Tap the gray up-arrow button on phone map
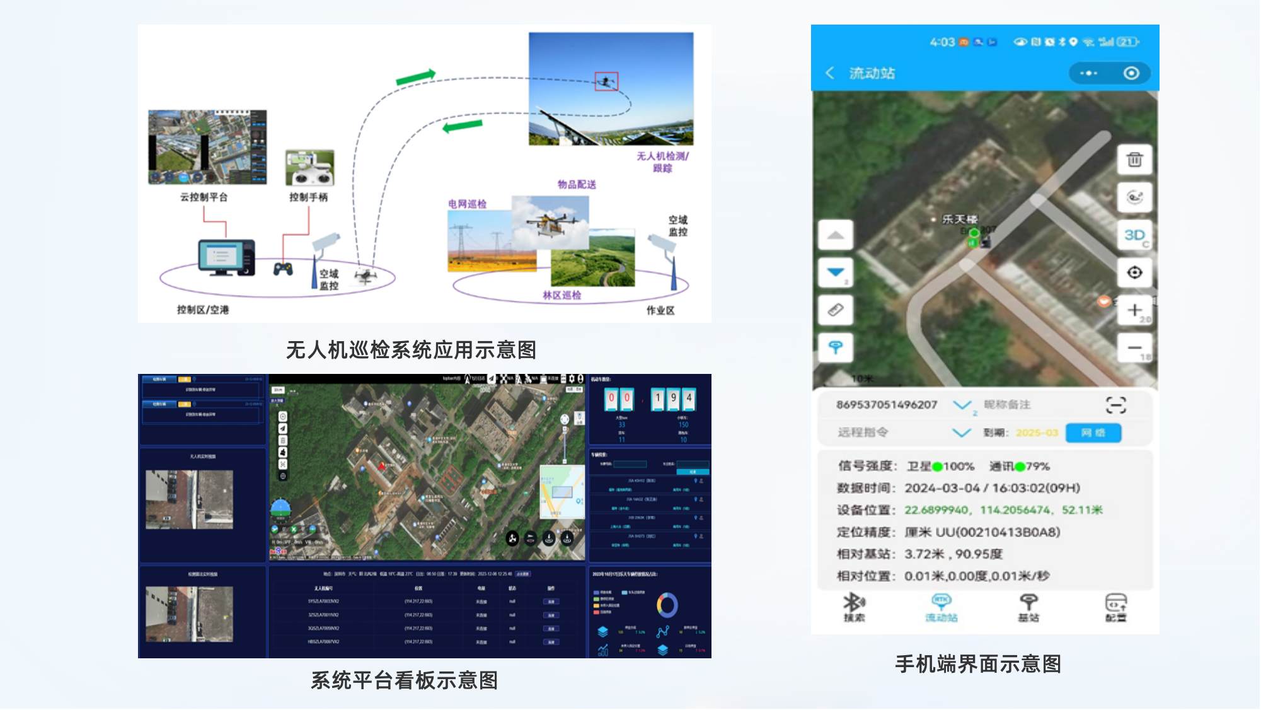Image resolution: width=1261 pixels, height=710 pixels. (836, 235)
